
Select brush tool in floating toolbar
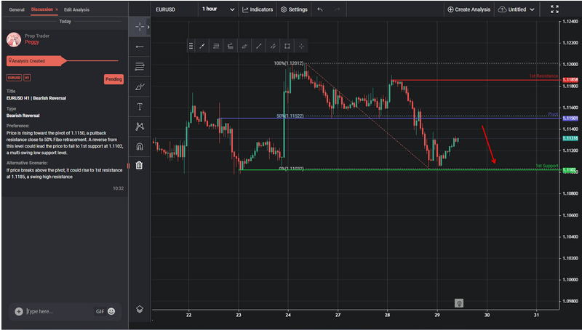(244, 46)
